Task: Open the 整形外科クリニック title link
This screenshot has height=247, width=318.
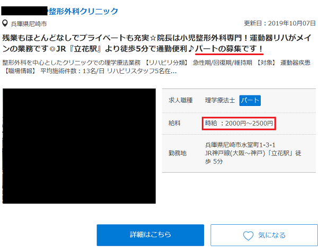Action: [x=83, y=11]
